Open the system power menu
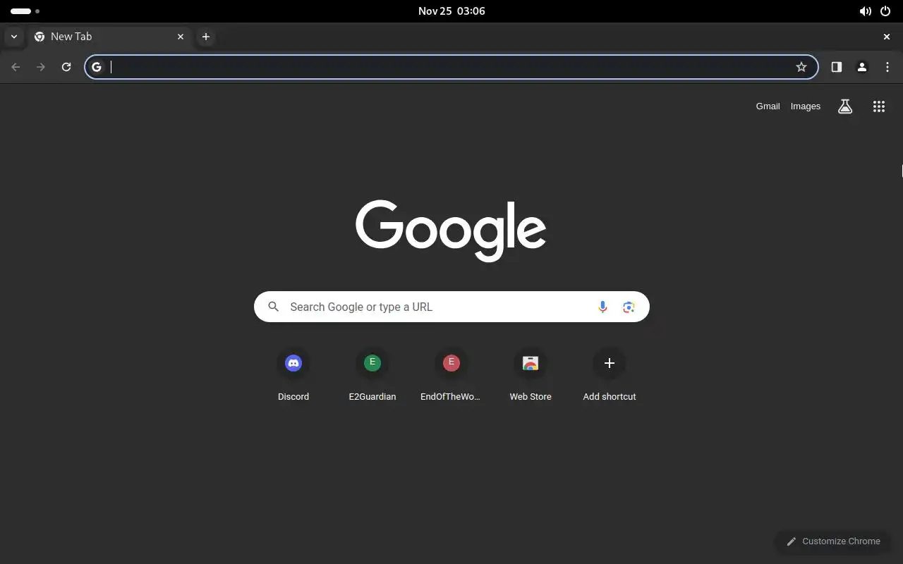Image resolution: width=903 pixels, height=564 pixels. pyautogui.click(x=885, y=11)
